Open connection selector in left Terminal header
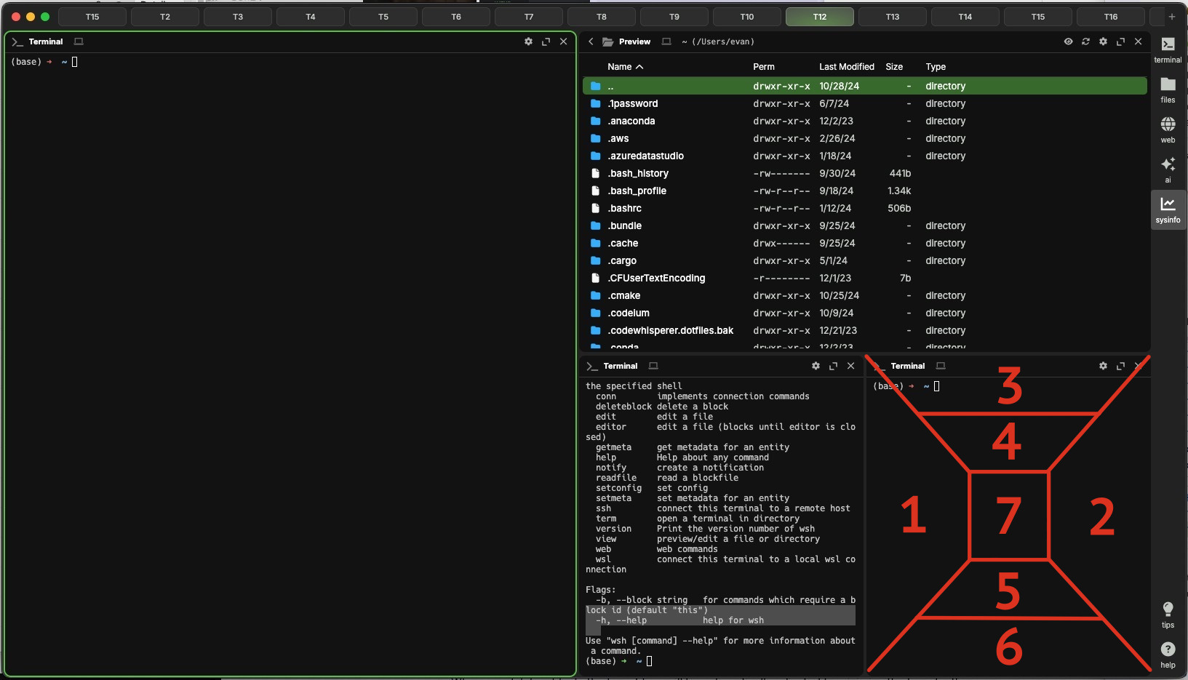This screenshot has height=680, width=1188. [79, 41]
